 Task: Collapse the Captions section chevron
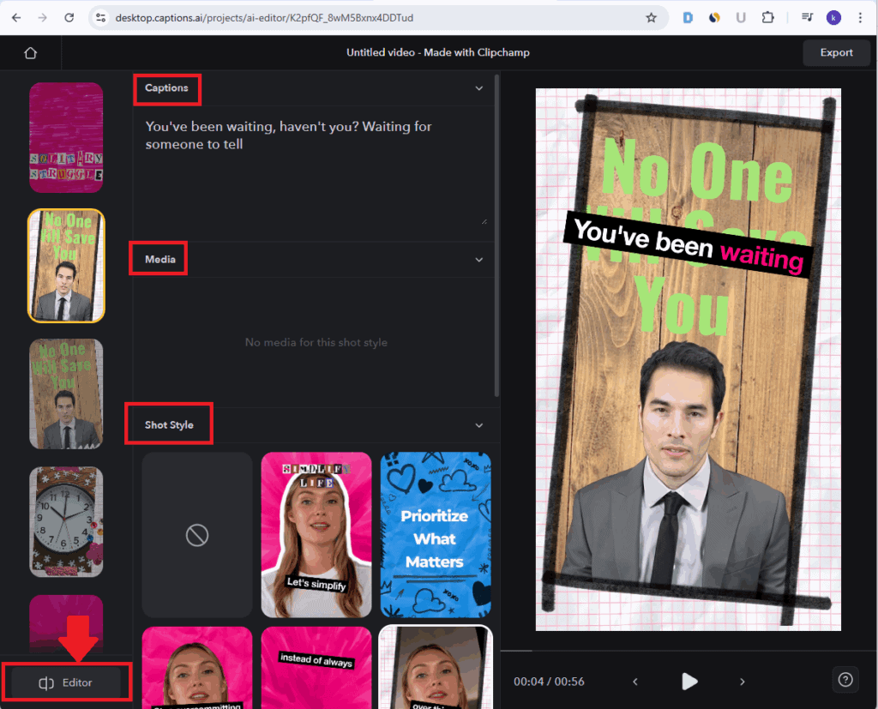click(x=478, y=88)
